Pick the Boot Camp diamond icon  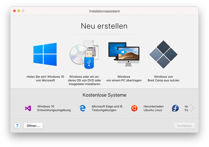[x=164, y=54]
